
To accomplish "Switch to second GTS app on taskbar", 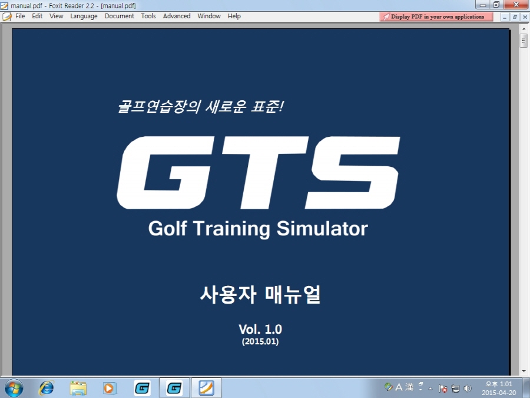I will tap(174, 388).
